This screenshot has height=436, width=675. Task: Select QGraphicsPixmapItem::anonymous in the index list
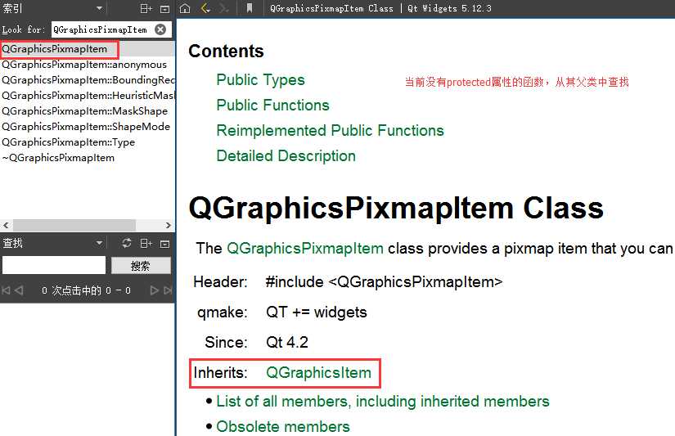88,65
